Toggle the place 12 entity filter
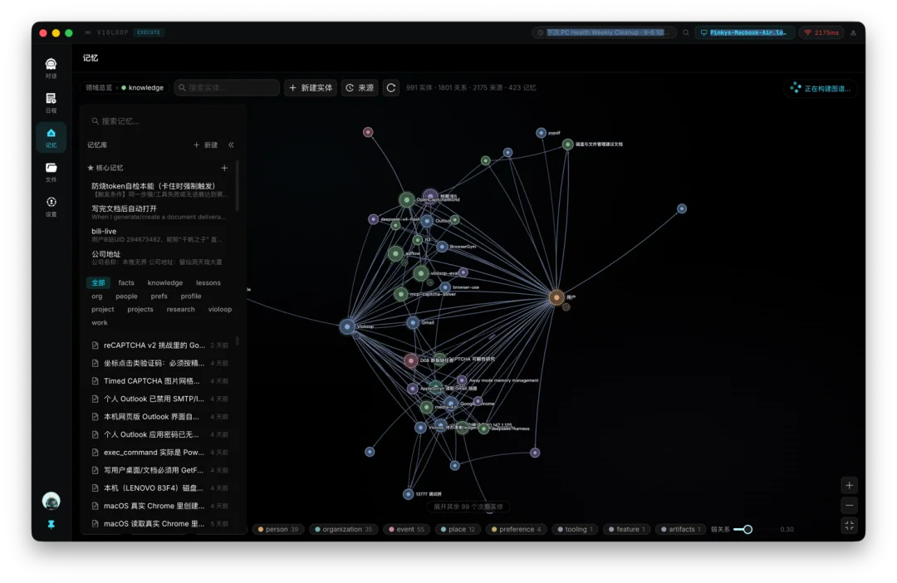Viewport: 897px width, 583px height. 458,529
